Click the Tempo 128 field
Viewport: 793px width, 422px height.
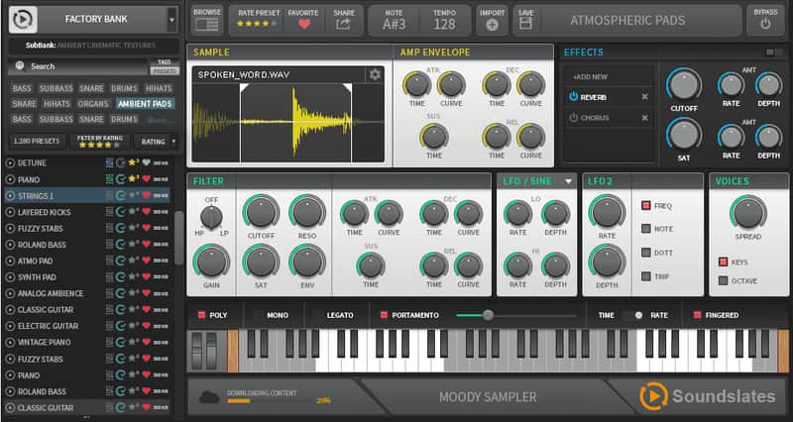coord(444,20)
